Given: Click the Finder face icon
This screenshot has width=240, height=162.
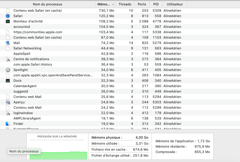Looking at the screenshot, I should (8, 124).
